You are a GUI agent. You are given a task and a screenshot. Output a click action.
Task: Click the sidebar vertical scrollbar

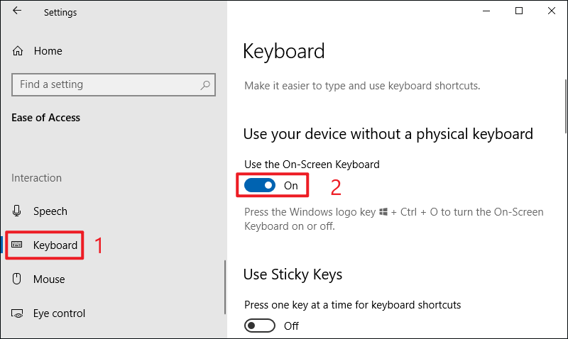click(225, 287)
